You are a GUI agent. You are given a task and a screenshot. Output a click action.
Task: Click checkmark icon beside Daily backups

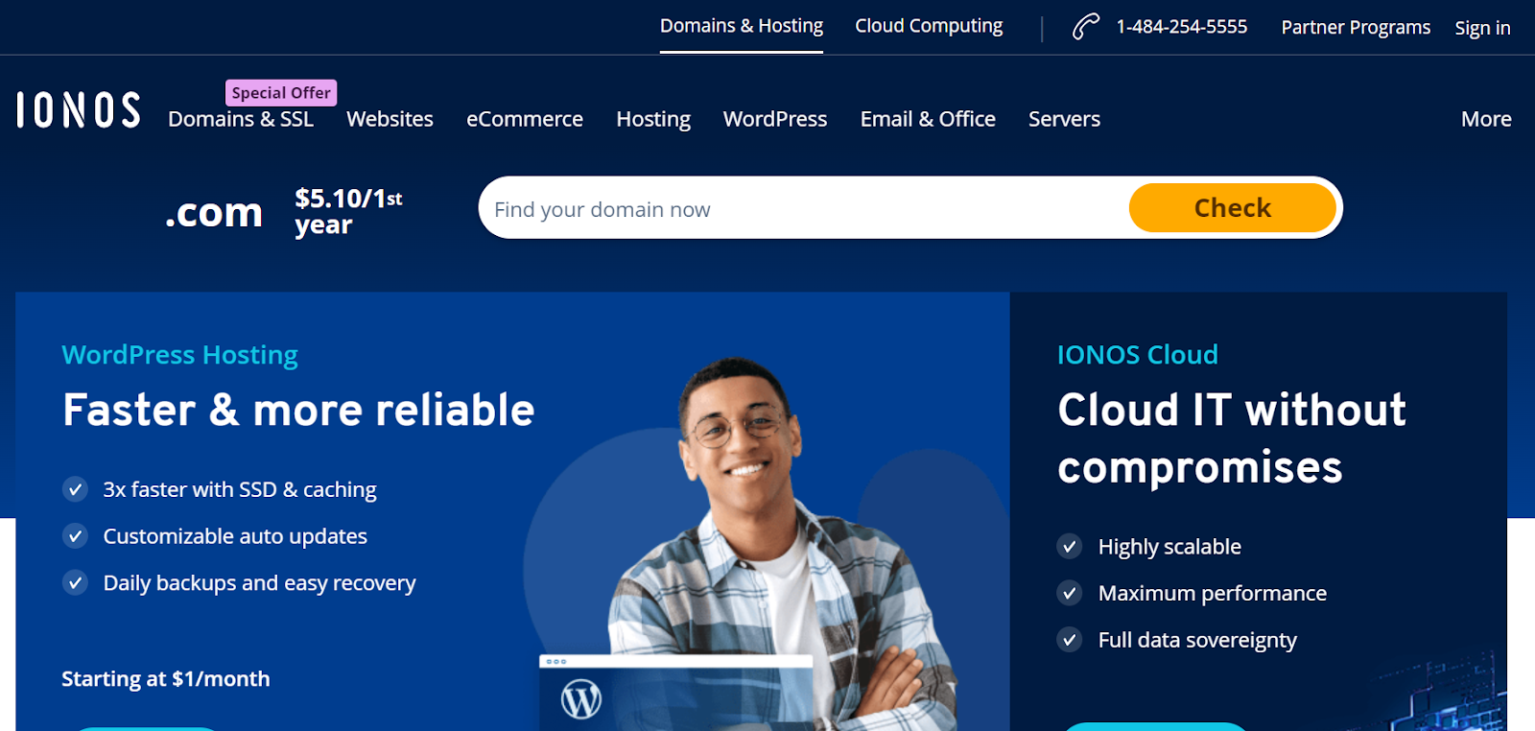(75, 583)
